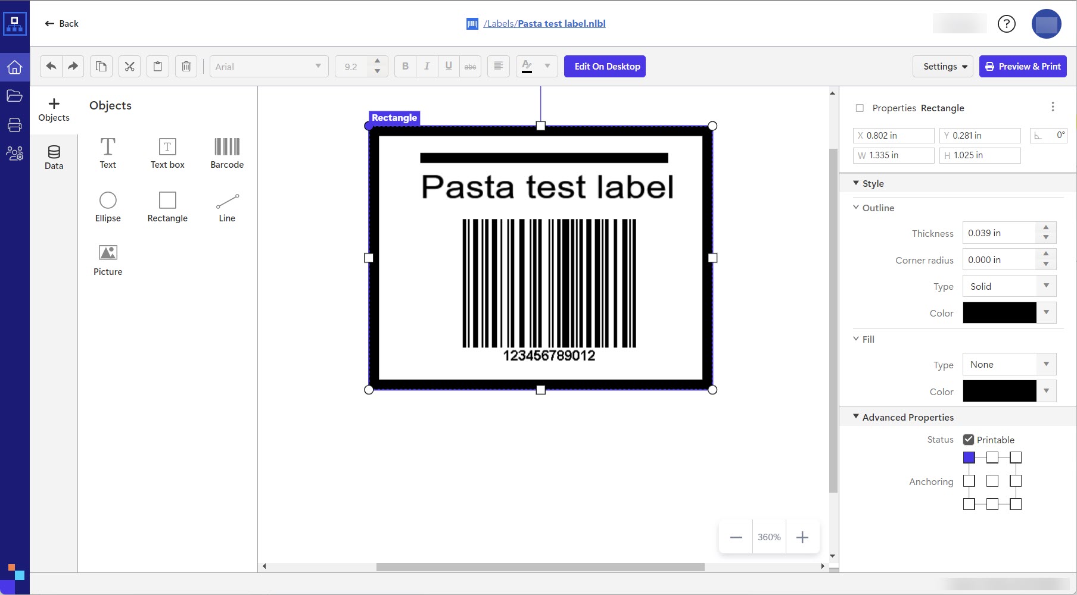This screenshot has width=1077, height=595.
Task: Toggle italic formatting
Action: click(427, 67)
